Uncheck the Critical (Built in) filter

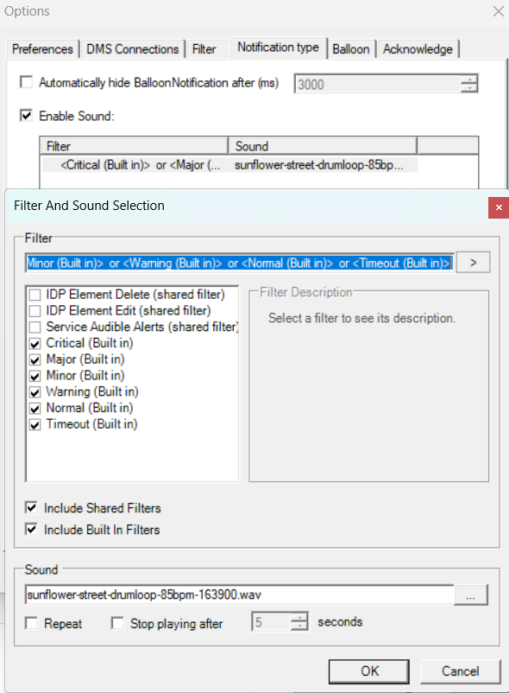[35, 343]
